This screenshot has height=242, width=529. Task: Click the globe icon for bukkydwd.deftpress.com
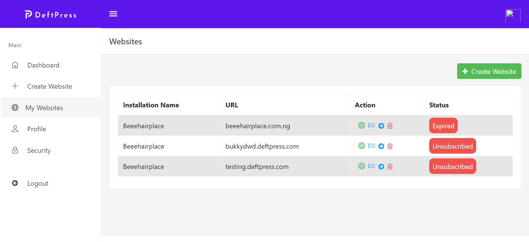pos(362,146)
